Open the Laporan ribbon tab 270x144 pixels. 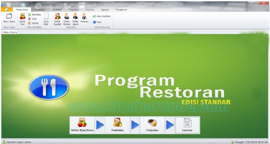click(105, 10)
